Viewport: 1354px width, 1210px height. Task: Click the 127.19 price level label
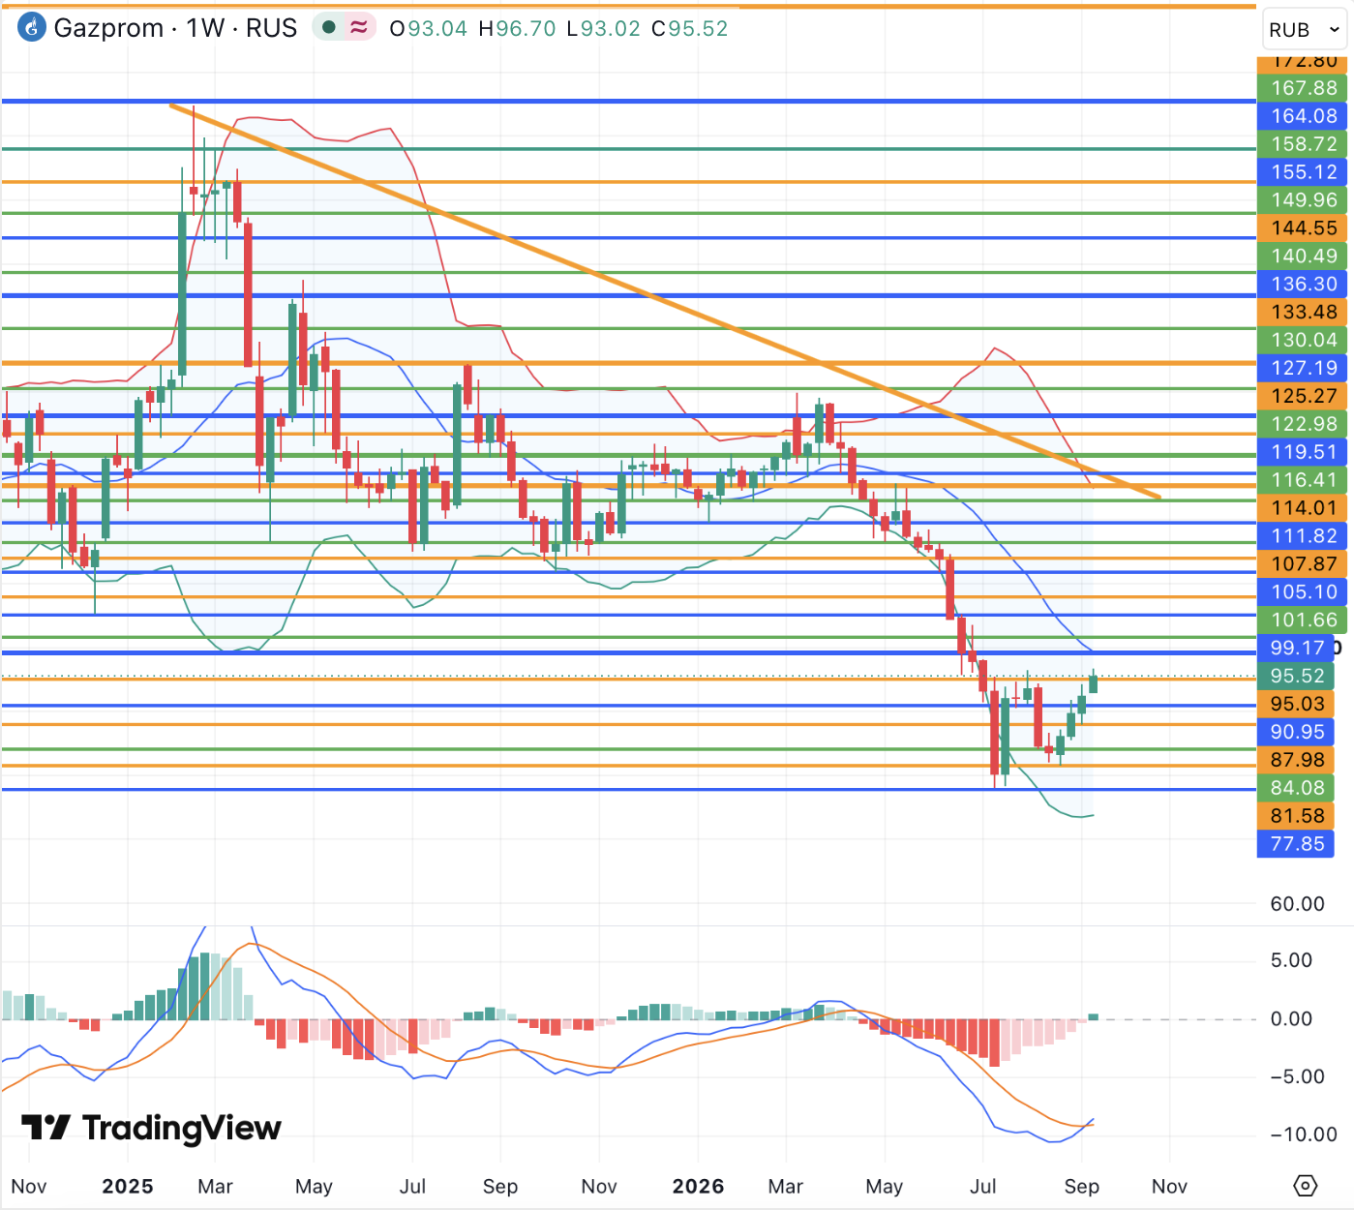click(x=1304, y=369)
